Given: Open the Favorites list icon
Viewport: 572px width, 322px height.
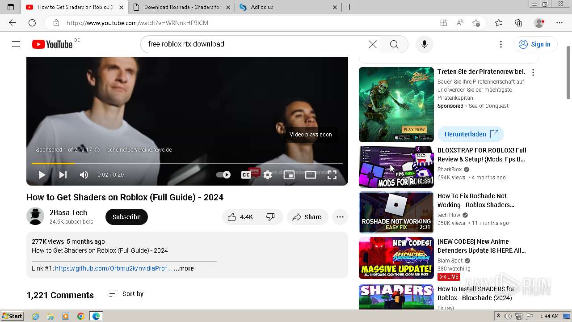Looking at the screenshot, I should (499, 23).
